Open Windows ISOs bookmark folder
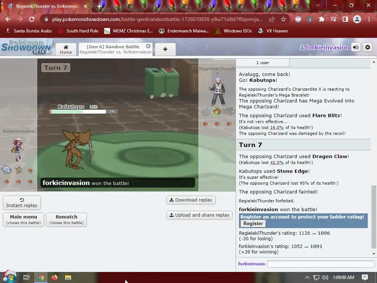377x283 pixels. (x=234, y=31)
